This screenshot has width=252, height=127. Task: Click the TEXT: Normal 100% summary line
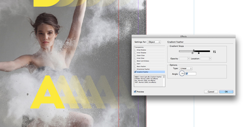145,82
